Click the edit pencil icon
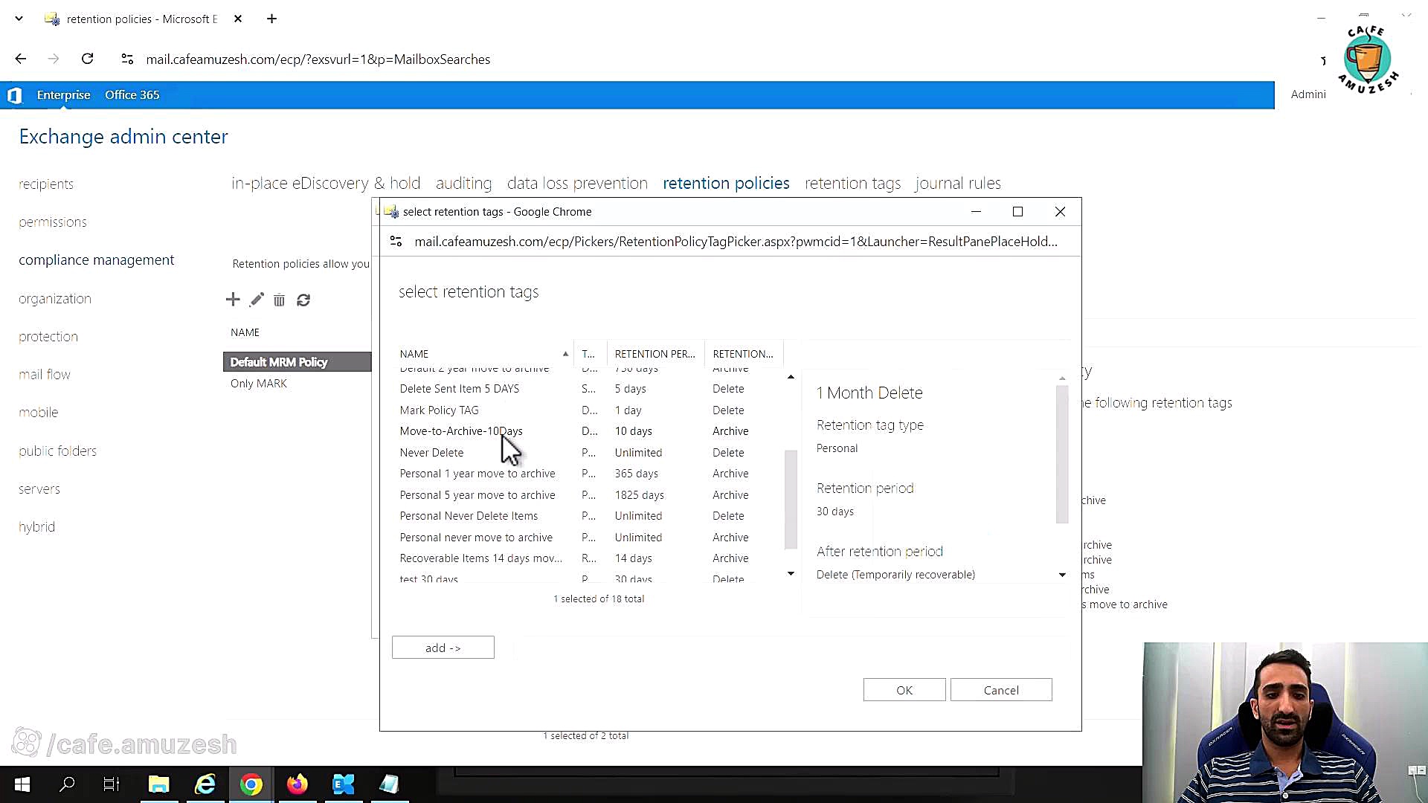 click(257, 300)
